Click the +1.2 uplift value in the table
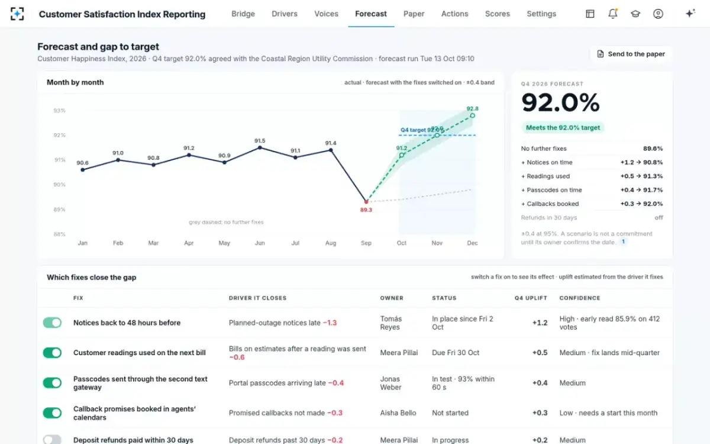 540,323
